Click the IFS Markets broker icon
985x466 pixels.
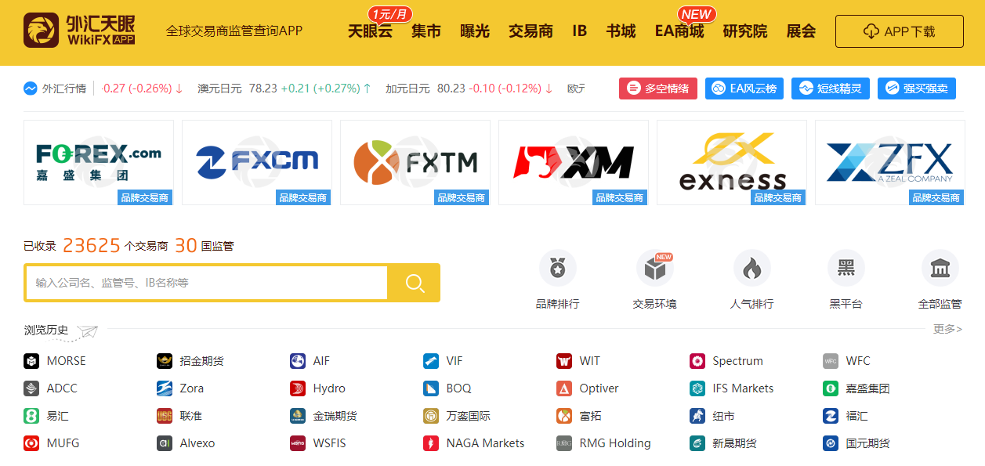click(x=697, y=388)
